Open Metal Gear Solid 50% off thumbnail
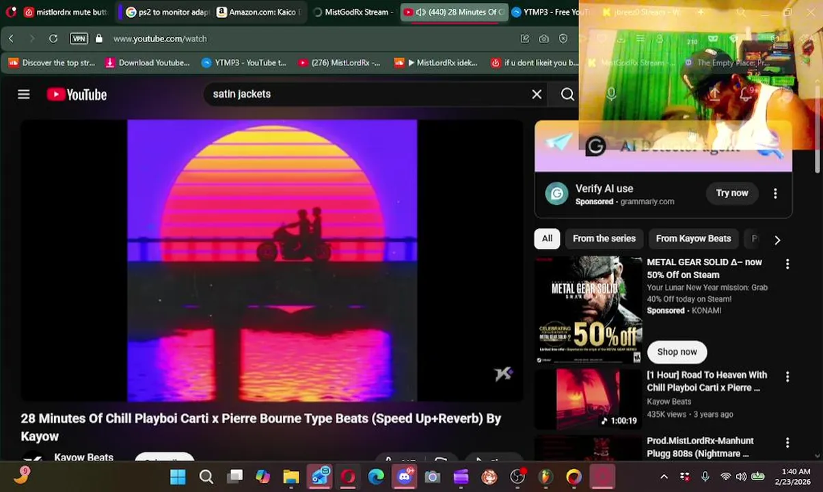This screenshot has width=823, height=492. coord(588,310)
